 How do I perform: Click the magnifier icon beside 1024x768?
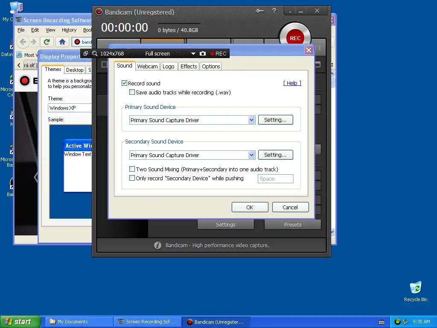tap(94, 53)
